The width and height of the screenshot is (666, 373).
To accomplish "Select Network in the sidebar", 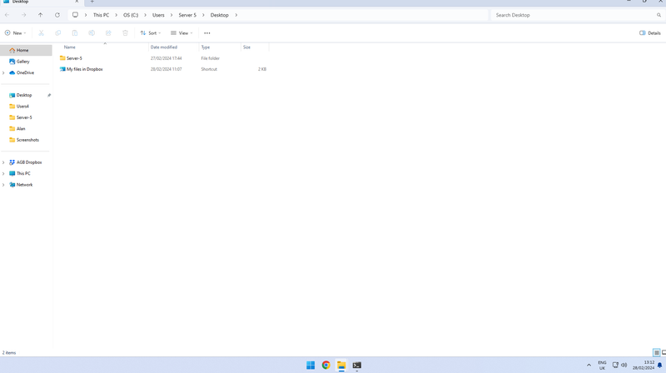I will [27, 185].
